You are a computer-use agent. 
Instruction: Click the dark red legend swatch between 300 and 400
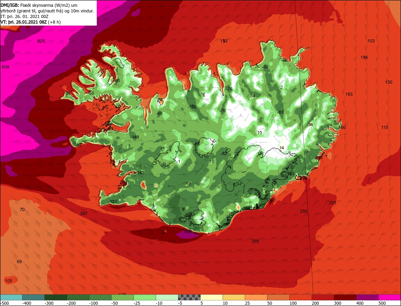pyautogui.click(x=345, y=297)
